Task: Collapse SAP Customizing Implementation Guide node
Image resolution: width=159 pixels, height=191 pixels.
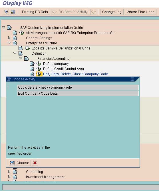Action: click(x=4, y=27)
